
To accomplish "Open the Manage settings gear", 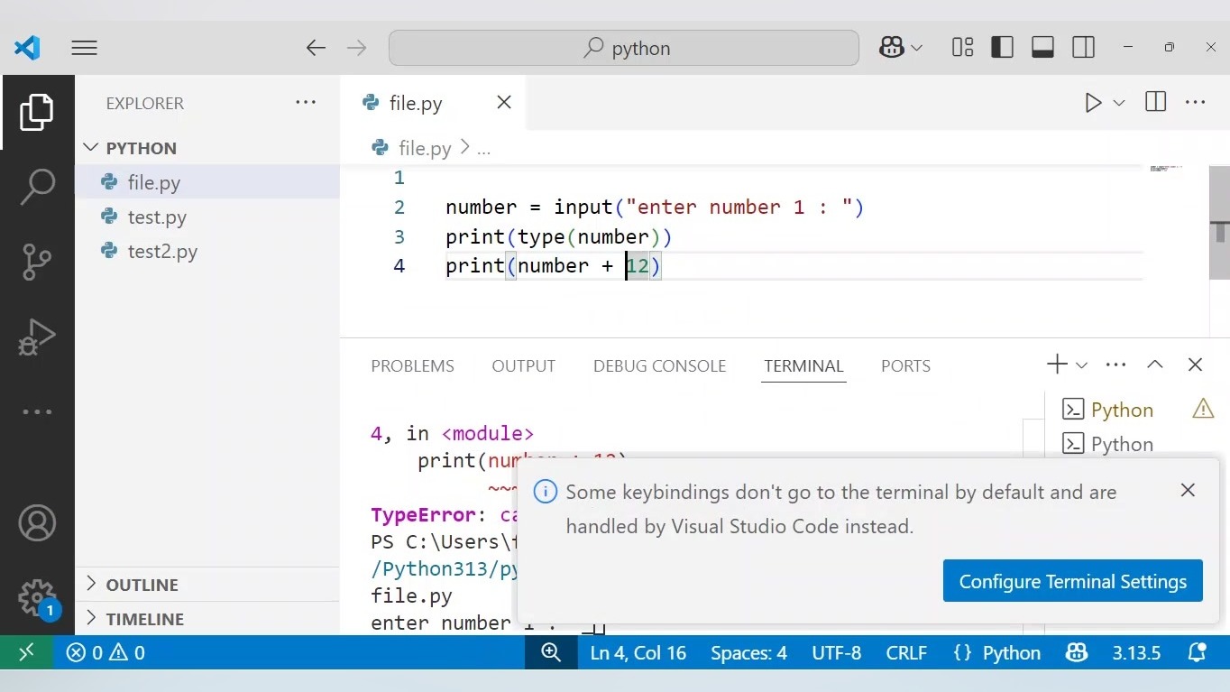I will pos(37,597).
